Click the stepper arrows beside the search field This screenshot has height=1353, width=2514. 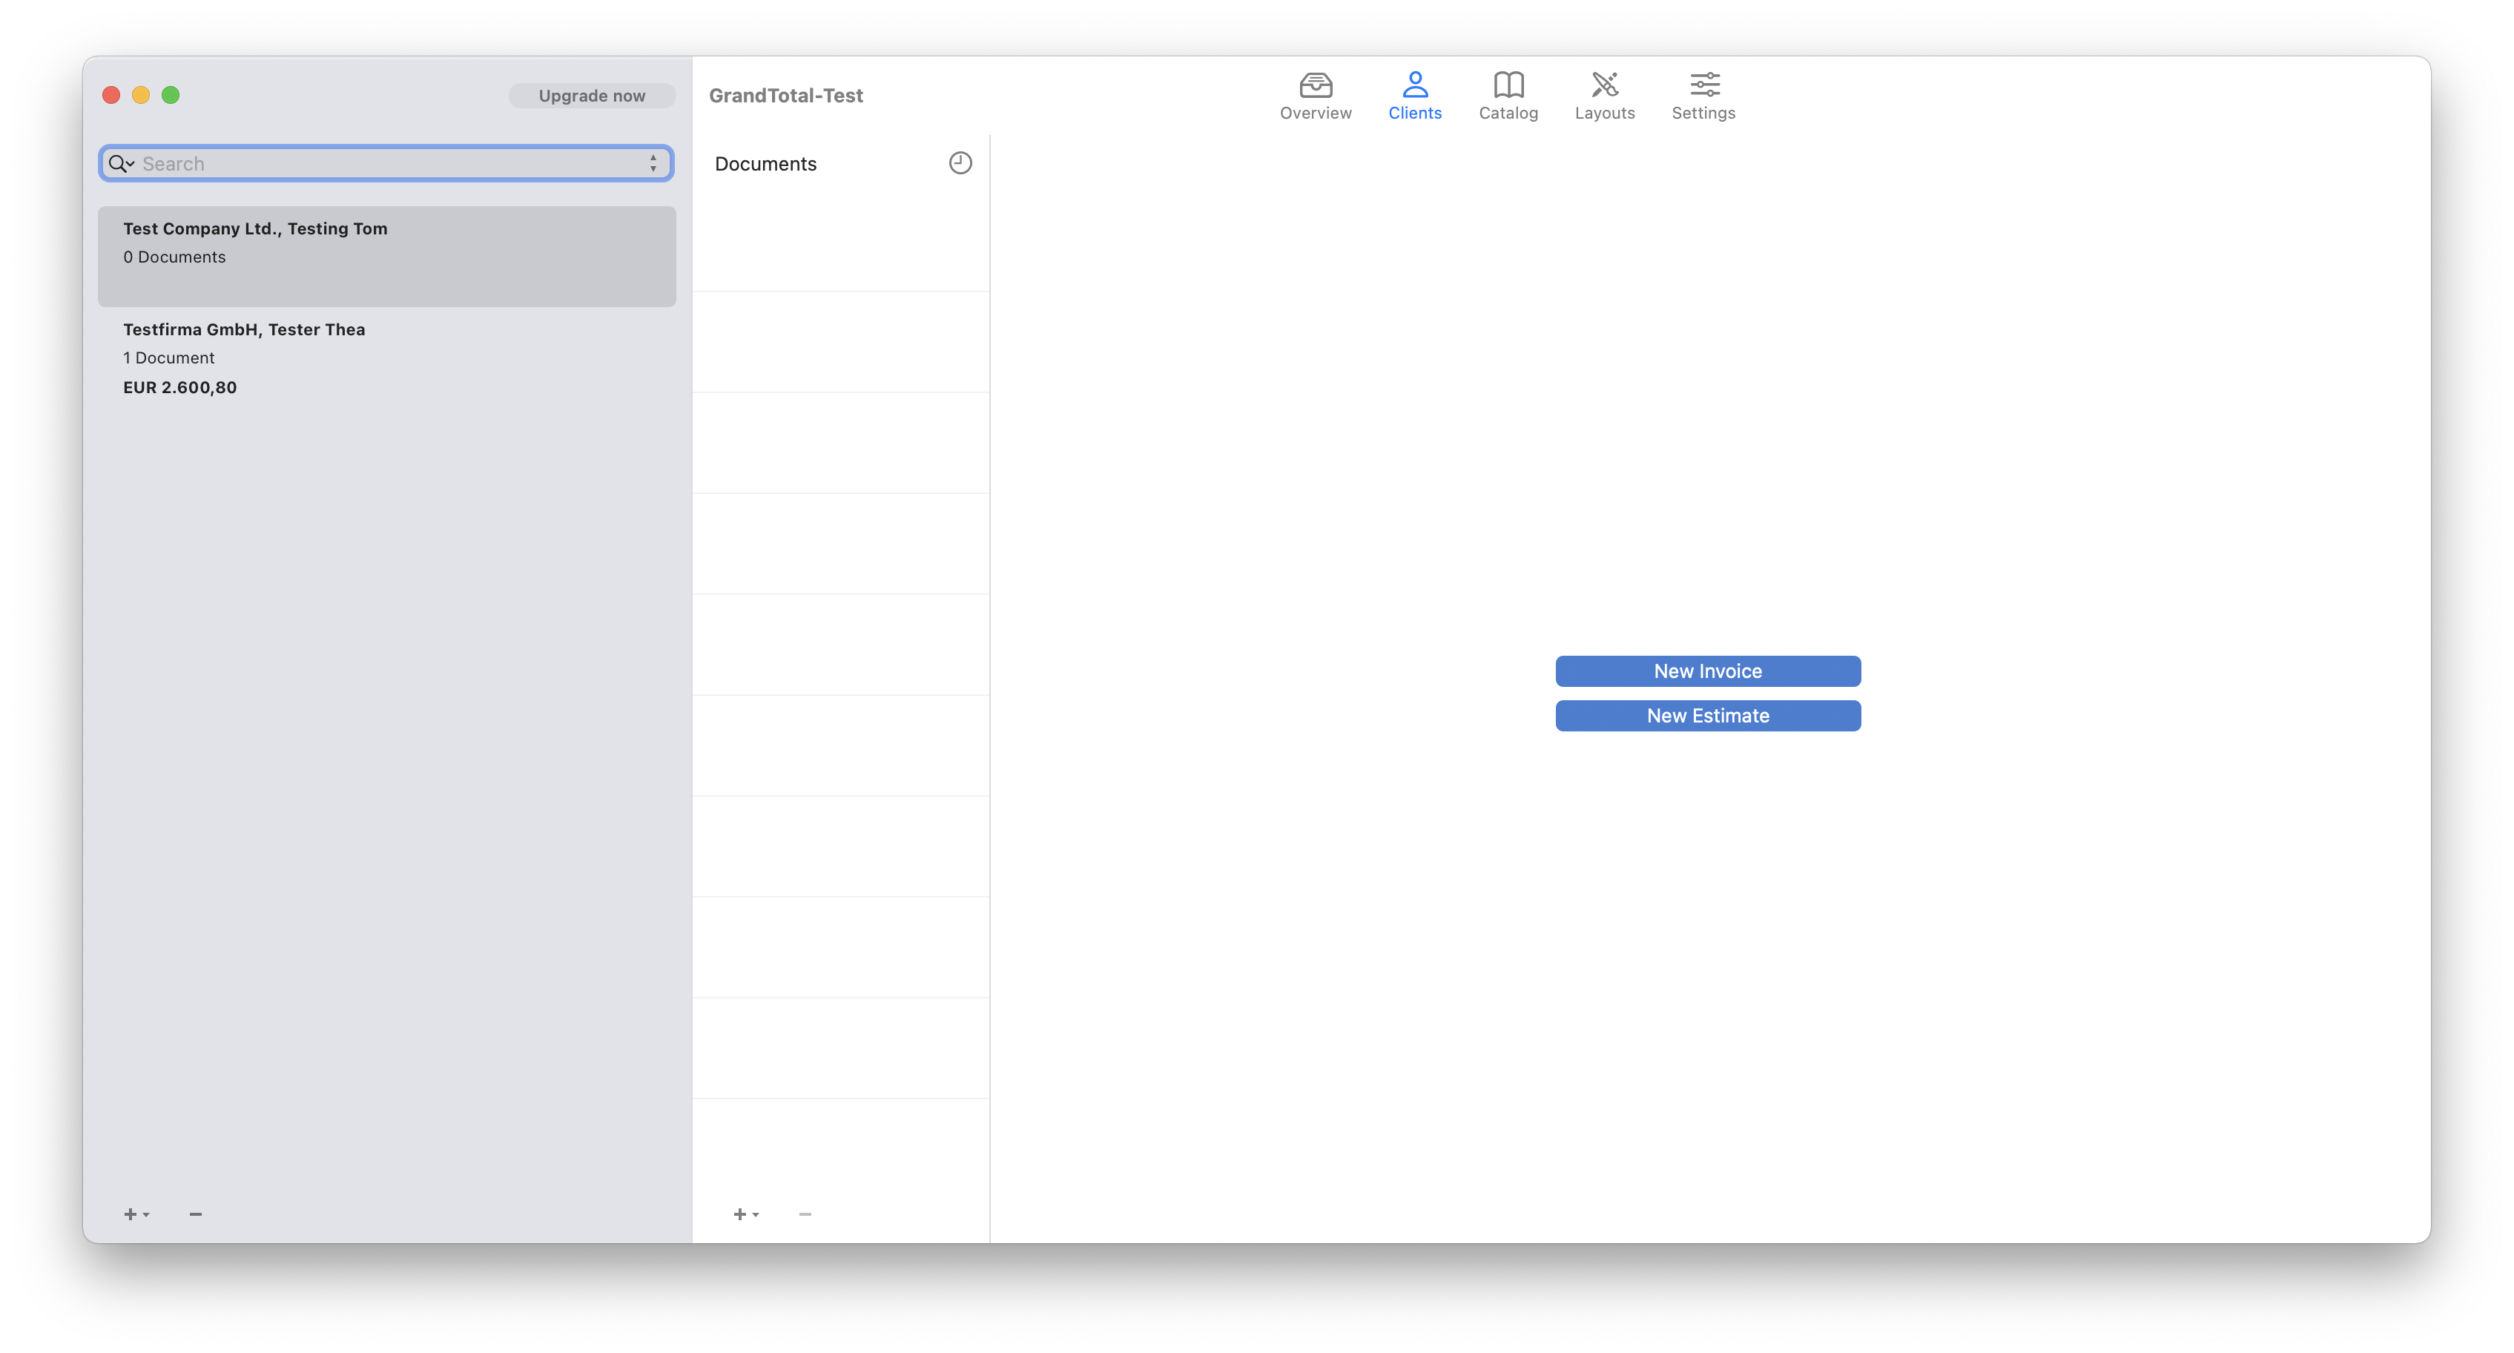(653, 163)
